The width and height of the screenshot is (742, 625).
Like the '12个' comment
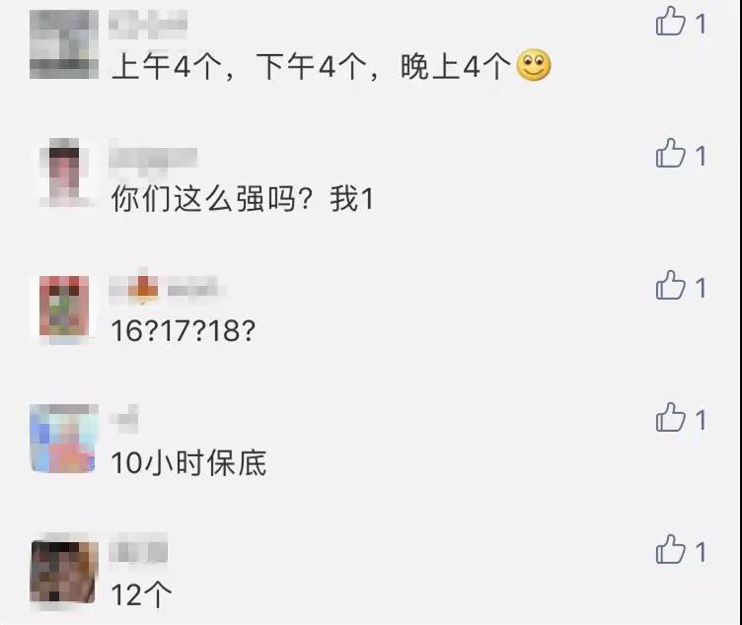click(x=670, y=549)
